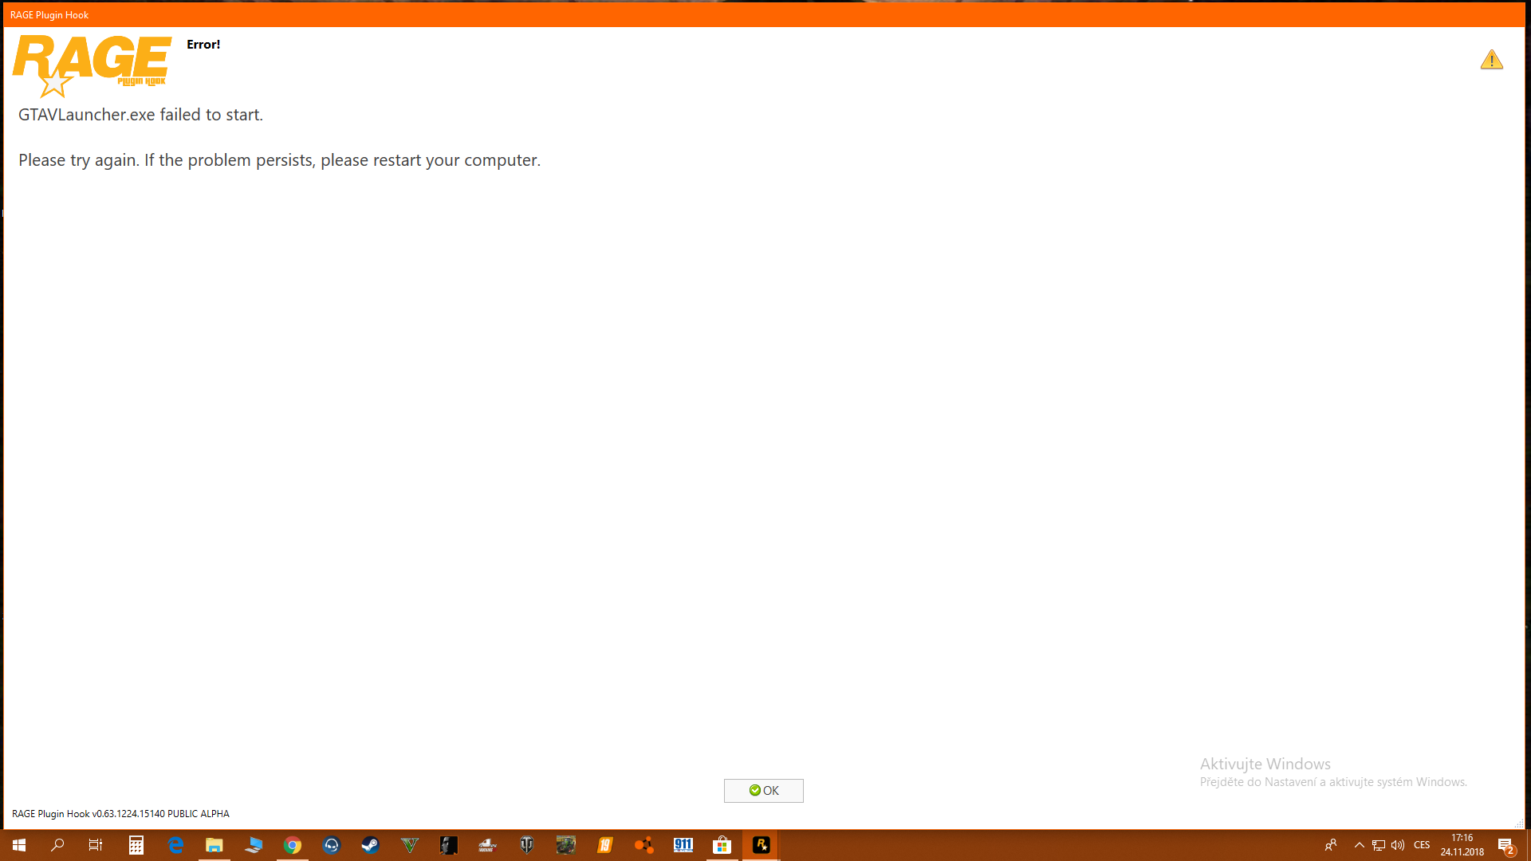Screen dimensions: 1531x861
Task: Expand the hidden system tray icons
Action: [x=1359, y=845]
